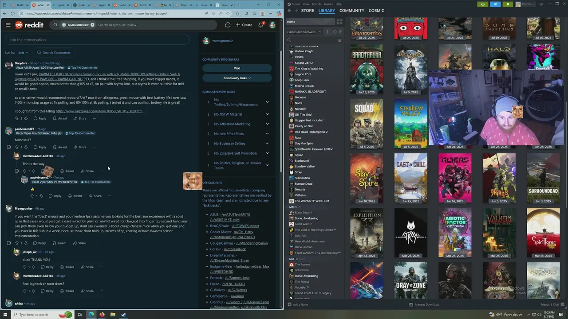Open the Wiki community bookmark
The height and width of the screenshot is (319, 568).
pos(237,68)
